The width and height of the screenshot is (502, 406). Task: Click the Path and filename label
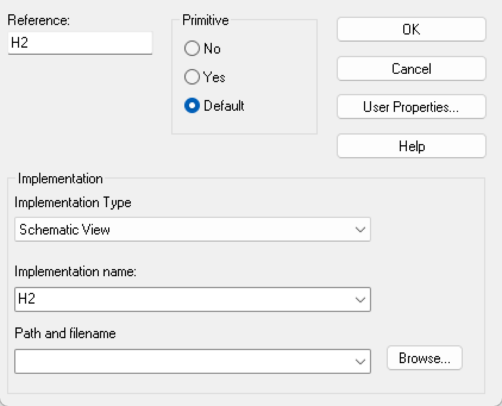65,333
